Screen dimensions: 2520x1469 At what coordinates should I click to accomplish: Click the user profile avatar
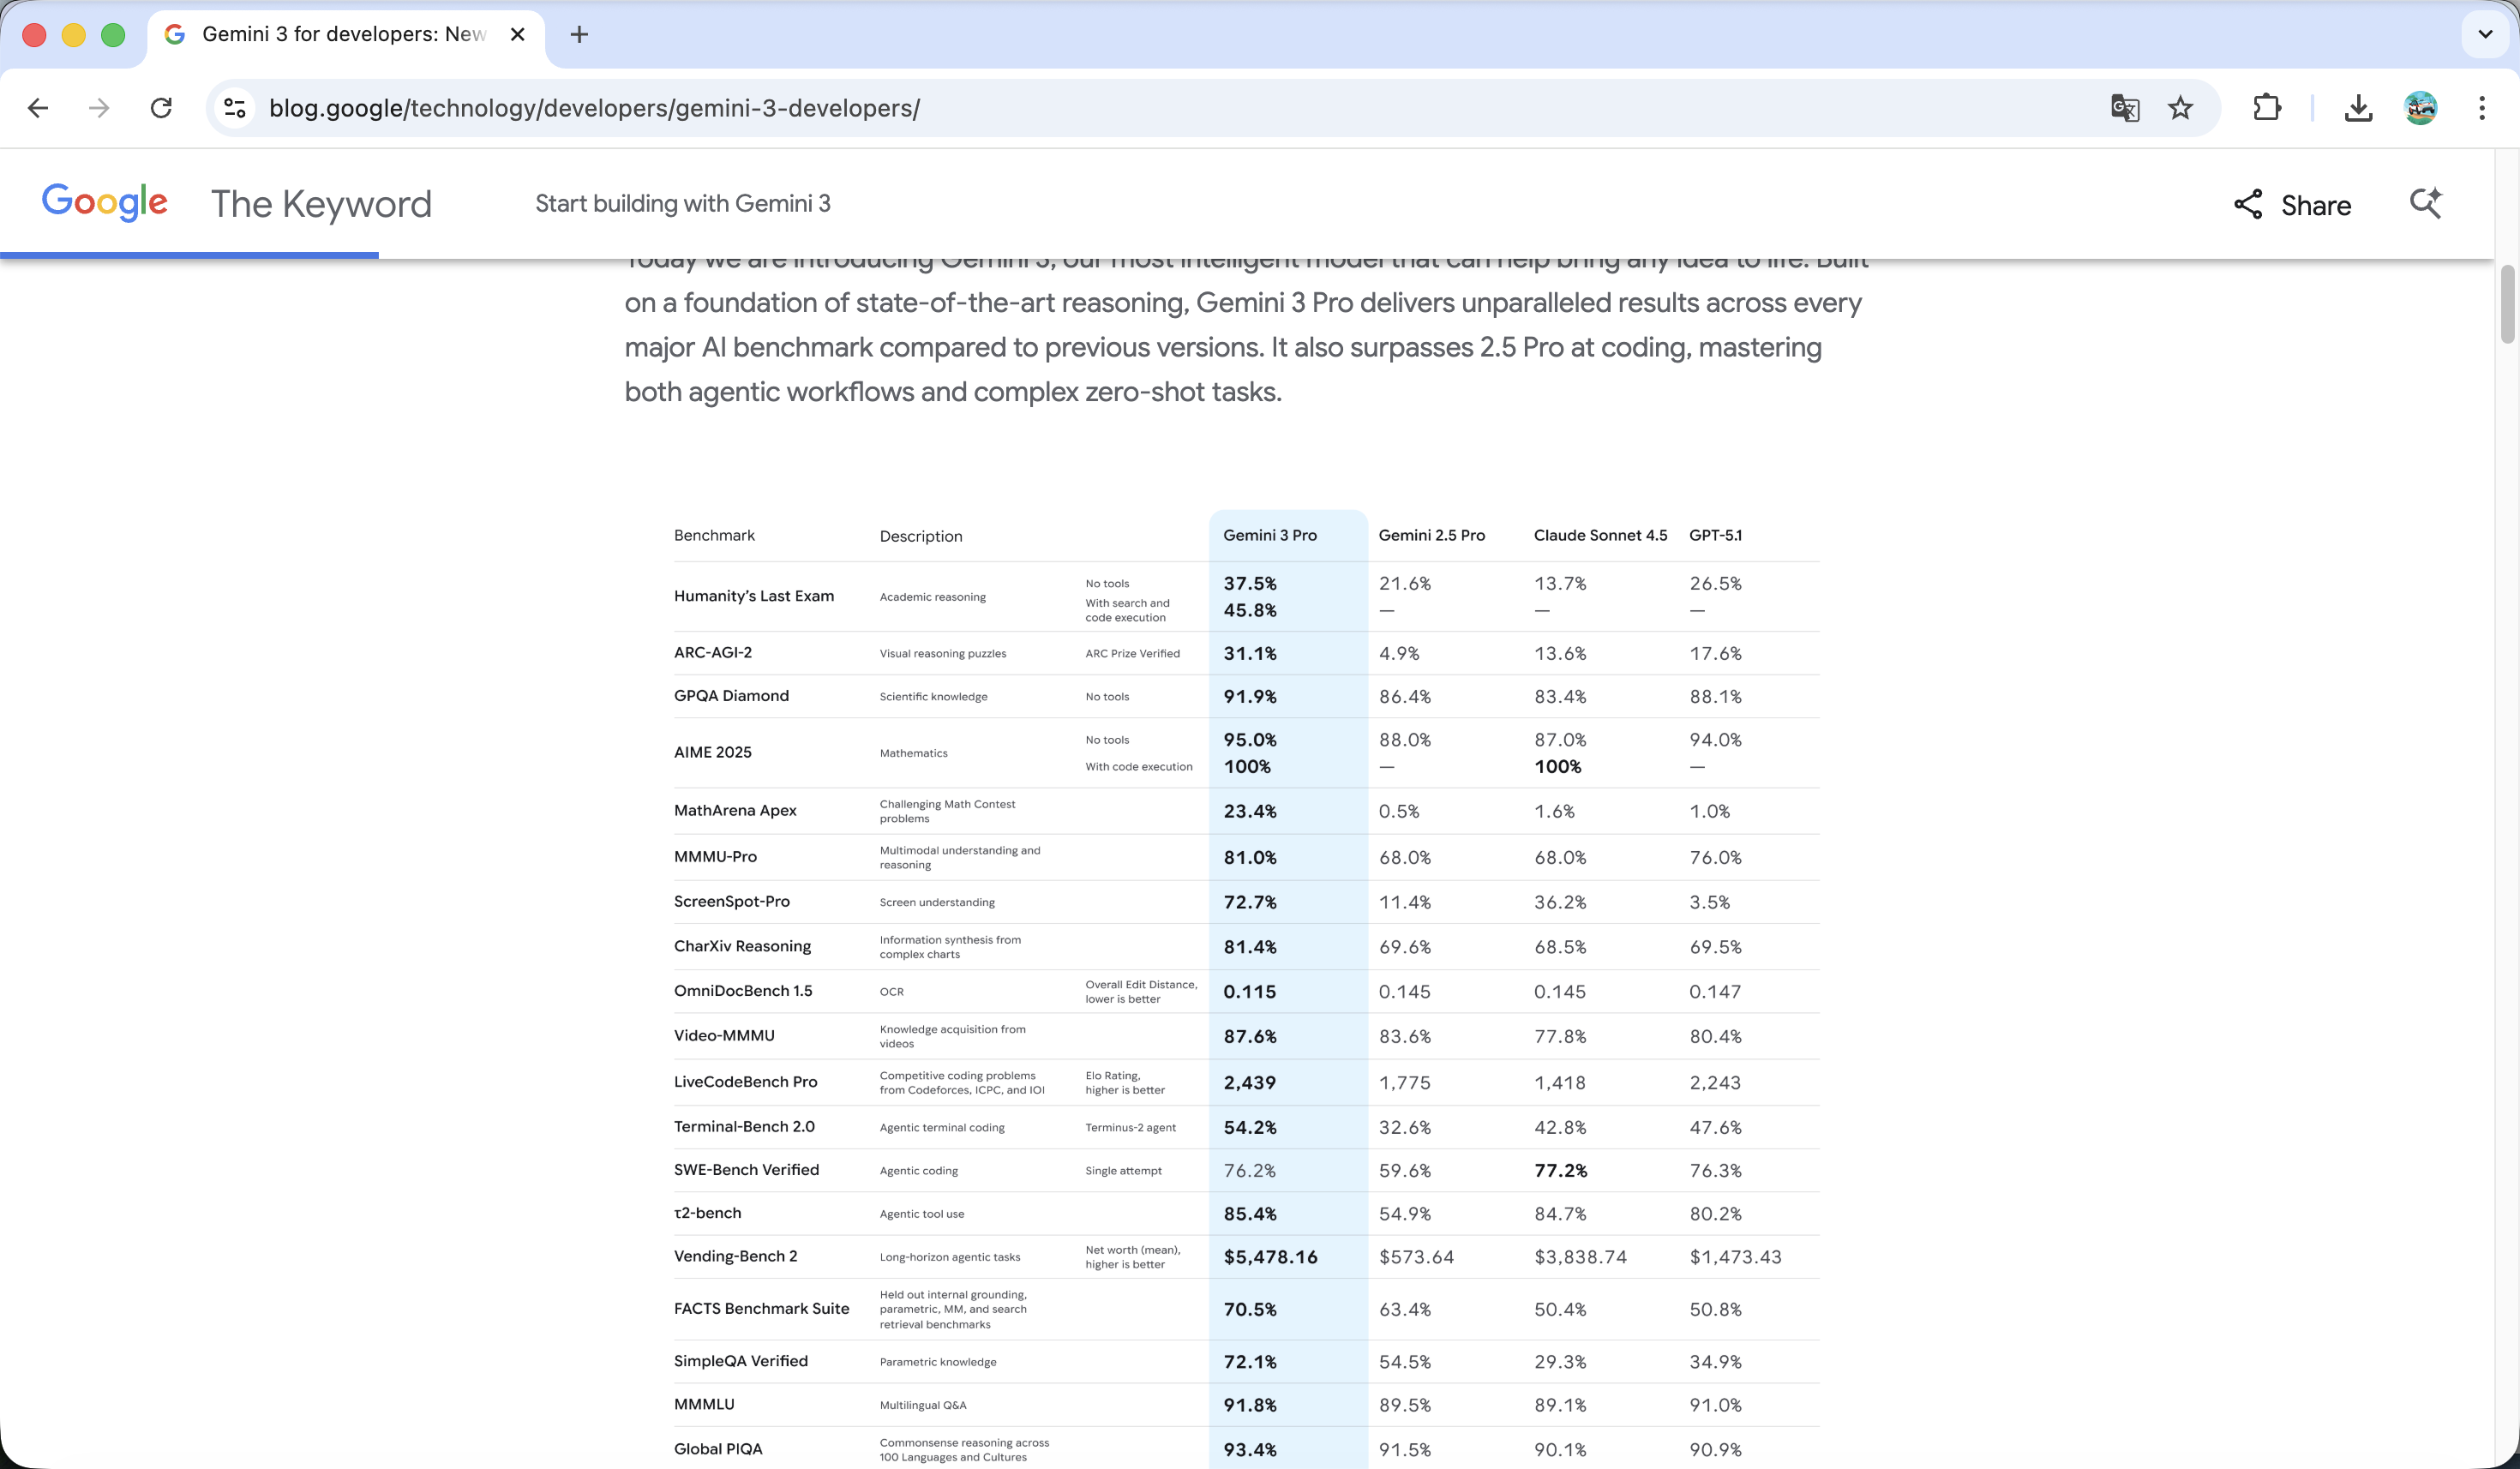pyautogui.click(x=2420, y=108)
